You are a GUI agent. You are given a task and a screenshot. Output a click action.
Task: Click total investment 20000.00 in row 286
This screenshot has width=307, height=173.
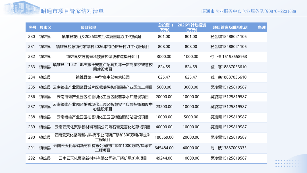(x=164, y=97)
